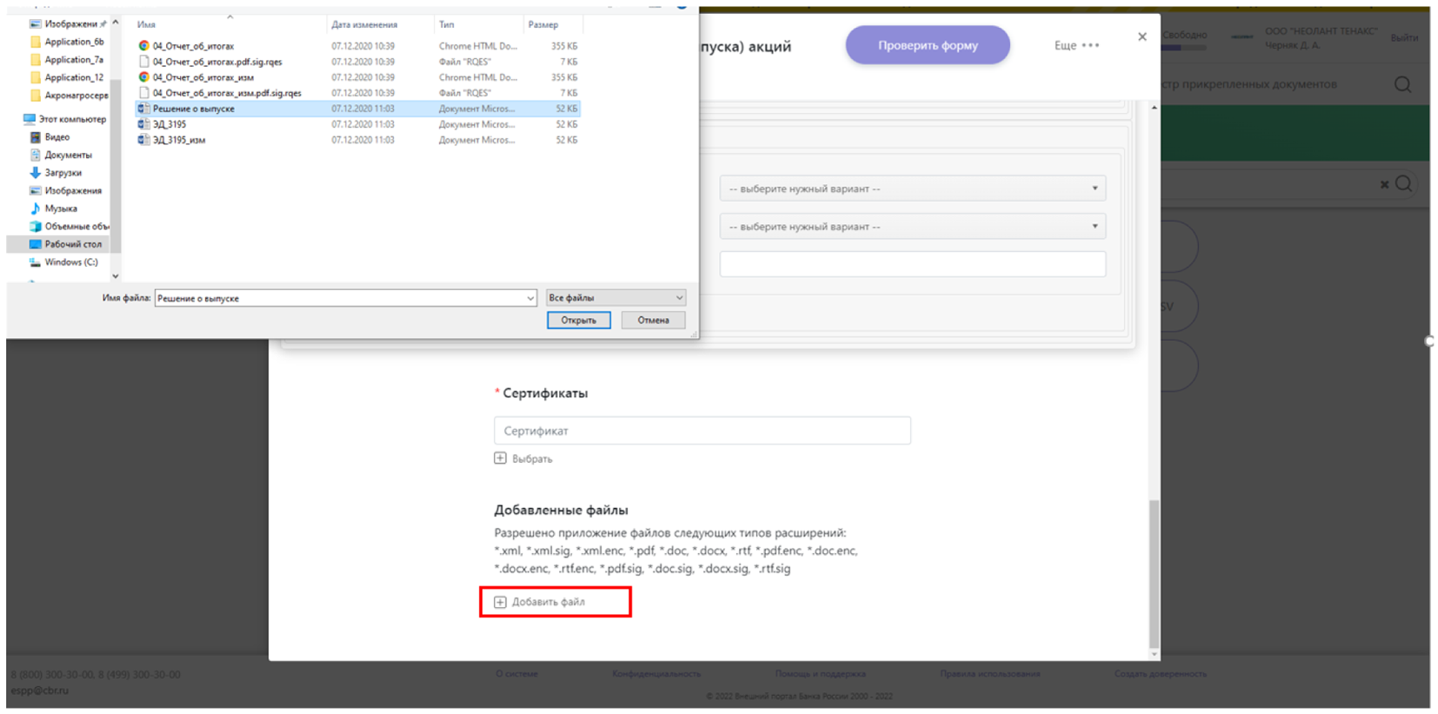Click into the Сертификат input field
Viewport: 1438px width, 714px height.
pyautogui.click(x=702, y=431)
